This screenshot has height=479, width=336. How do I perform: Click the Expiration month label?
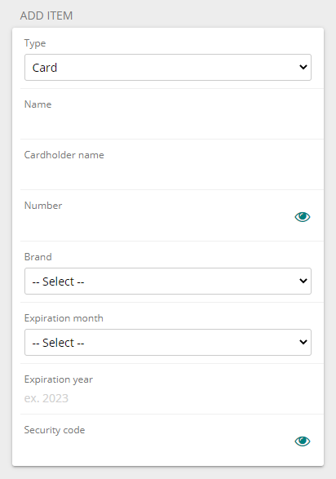(x=64, y=318)
